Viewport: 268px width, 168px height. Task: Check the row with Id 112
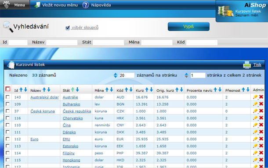click(7, 139)
